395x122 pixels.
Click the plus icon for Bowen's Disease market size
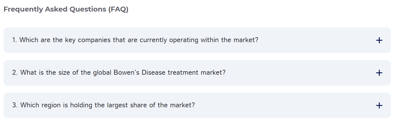click(x=379, y=73)
